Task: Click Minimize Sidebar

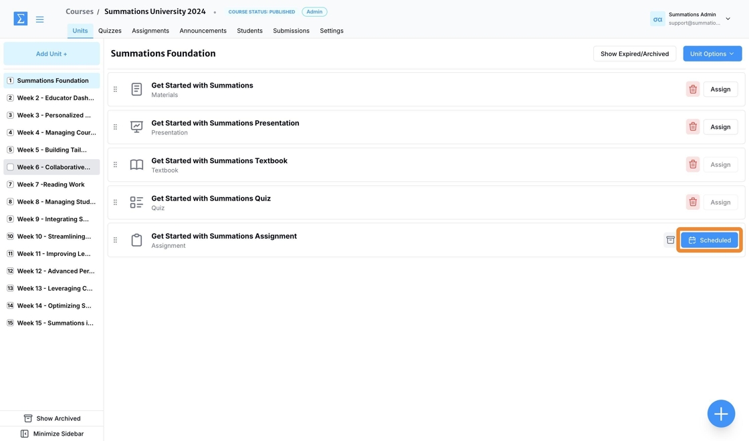Action: pyautogui.click(x=51, y=434)
